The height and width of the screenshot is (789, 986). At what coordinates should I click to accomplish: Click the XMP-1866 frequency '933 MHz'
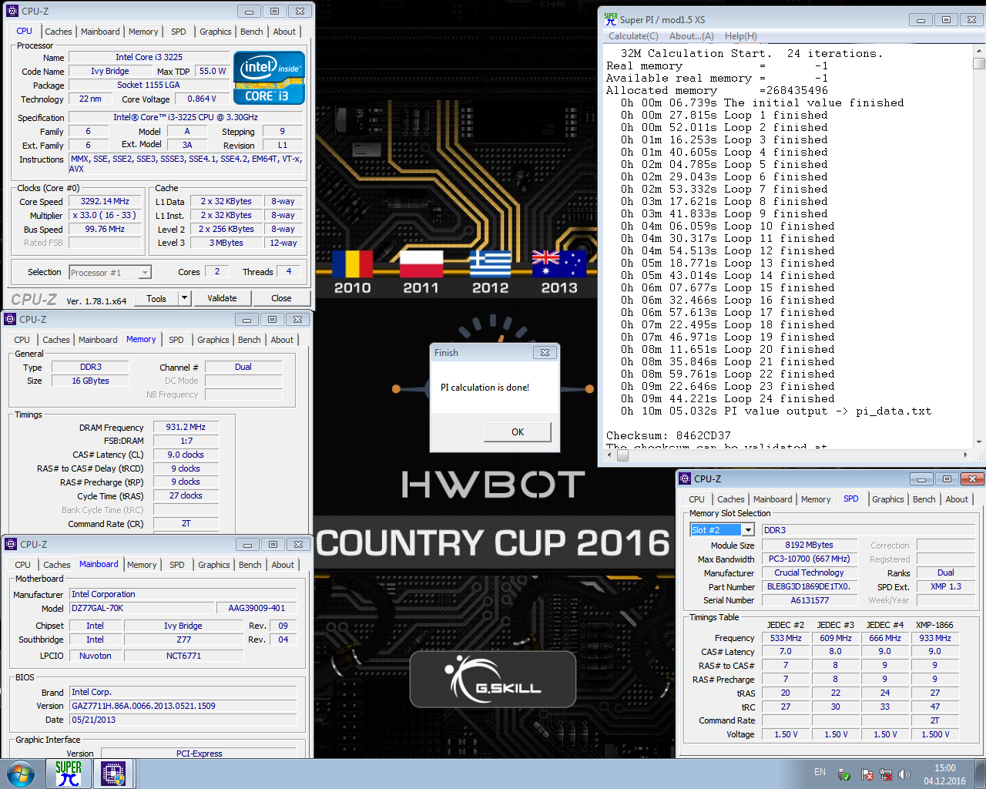point(934,638)
